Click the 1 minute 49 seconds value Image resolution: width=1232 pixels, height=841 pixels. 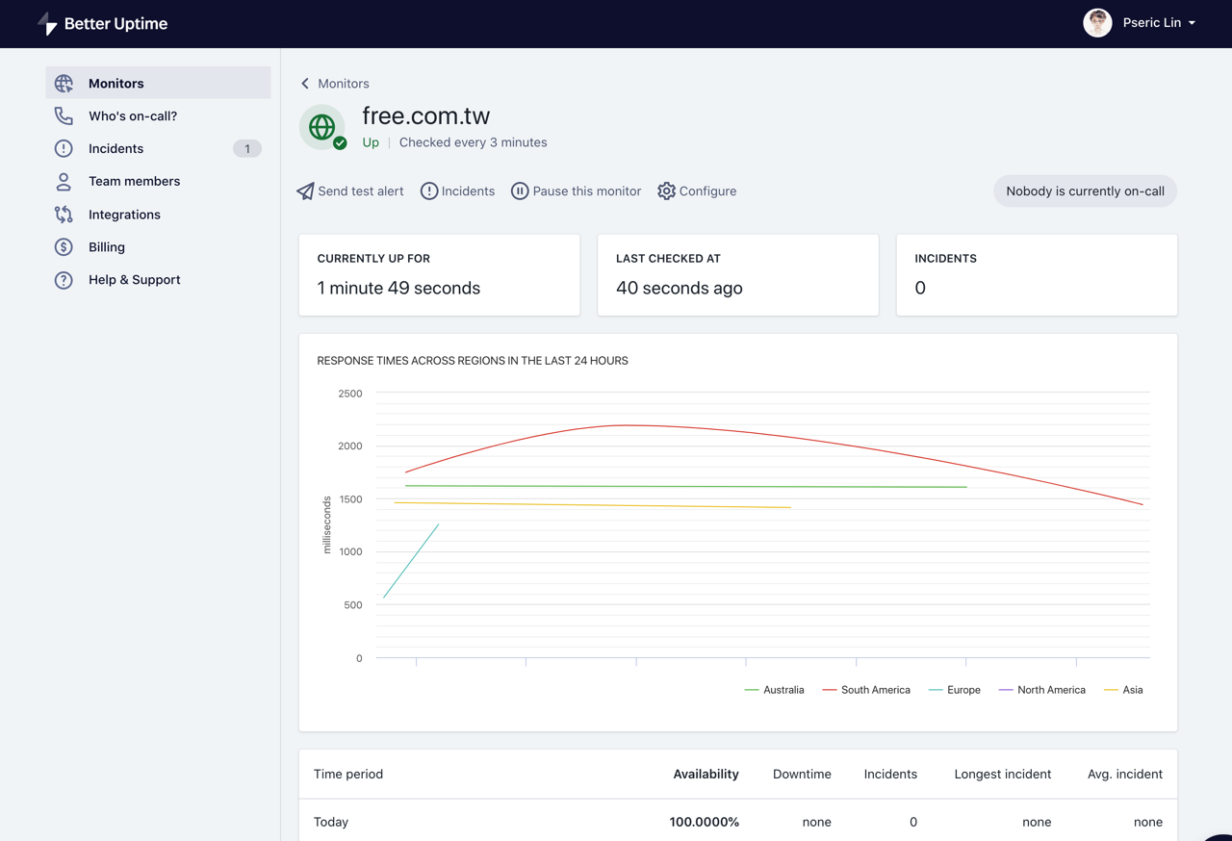398,288
